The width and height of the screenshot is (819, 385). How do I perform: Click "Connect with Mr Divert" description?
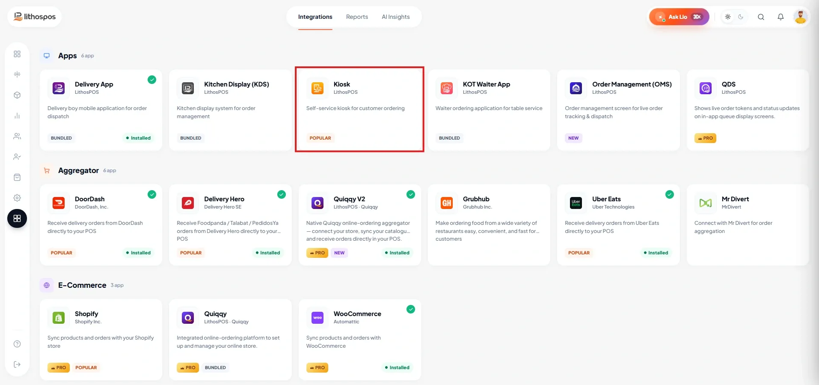coord(733,227)
